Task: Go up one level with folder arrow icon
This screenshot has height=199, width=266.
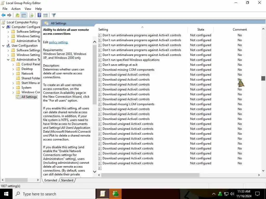Action: [x=17, y=15]
